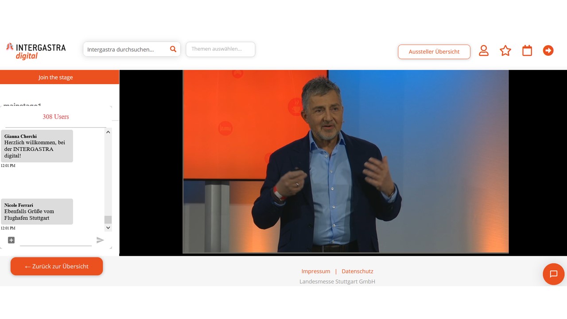Click the orange arrow logout icon
The height and width of the screenshot is (319, 567).
548,51
